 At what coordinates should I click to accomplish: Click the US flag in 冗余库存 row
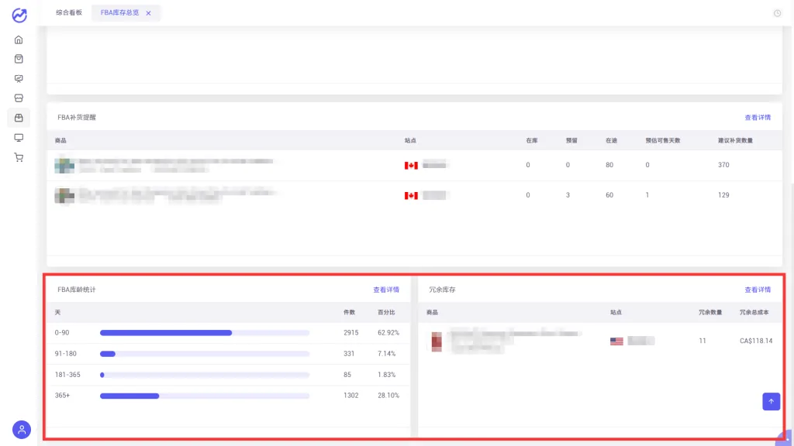(616, 341)
